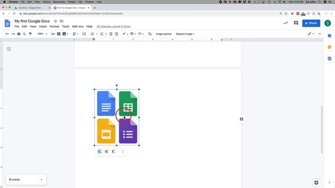Click All changes saved in Drive link
This screenshot has height=188, width=335.
[114, 27]
